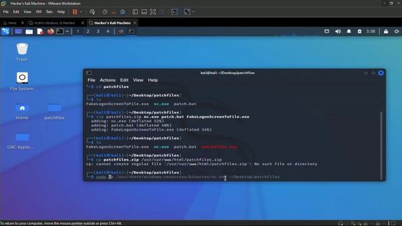Switch to workspace 2
402x226 pixels.
click(x=88, y=31)
